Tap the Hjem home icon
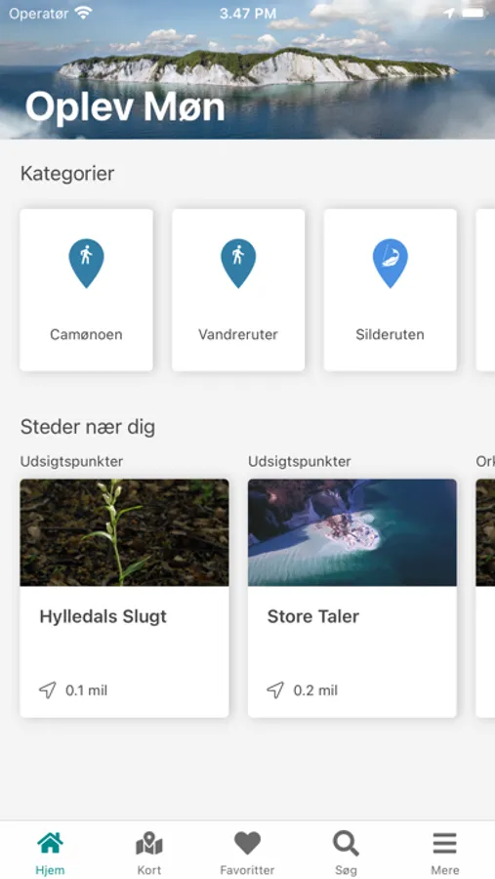Screen dimensions: 495x879 (50, 843)
